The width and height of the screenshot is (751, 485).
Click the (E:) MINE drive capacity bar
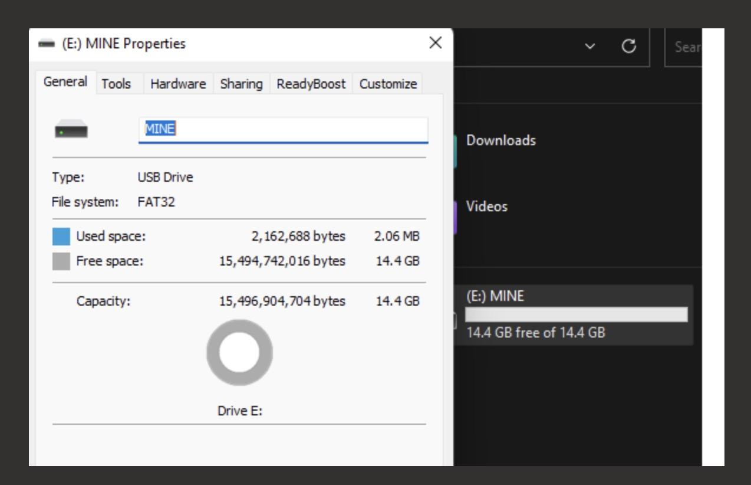576,314
